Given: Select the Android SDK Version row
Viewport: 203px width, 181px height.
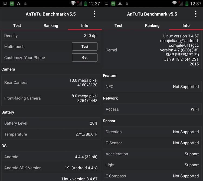Looking at the screenshot, I should point(51,168).
